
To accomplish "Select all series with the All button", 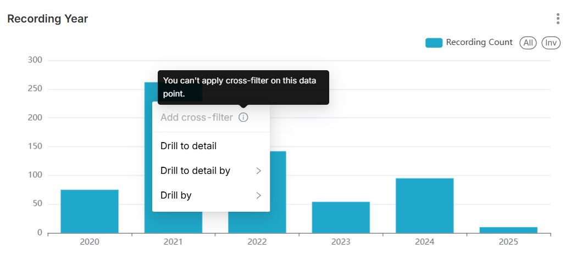I will 528,43.
